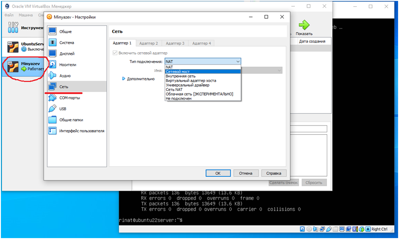Select the Интерфейс пользователя icon

(x=53, y=130)
